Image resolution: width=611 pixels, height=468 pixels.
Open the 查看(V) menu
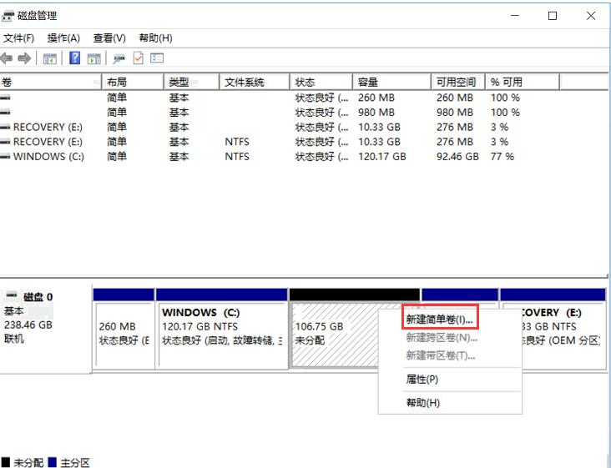click(x=109, y=38)
